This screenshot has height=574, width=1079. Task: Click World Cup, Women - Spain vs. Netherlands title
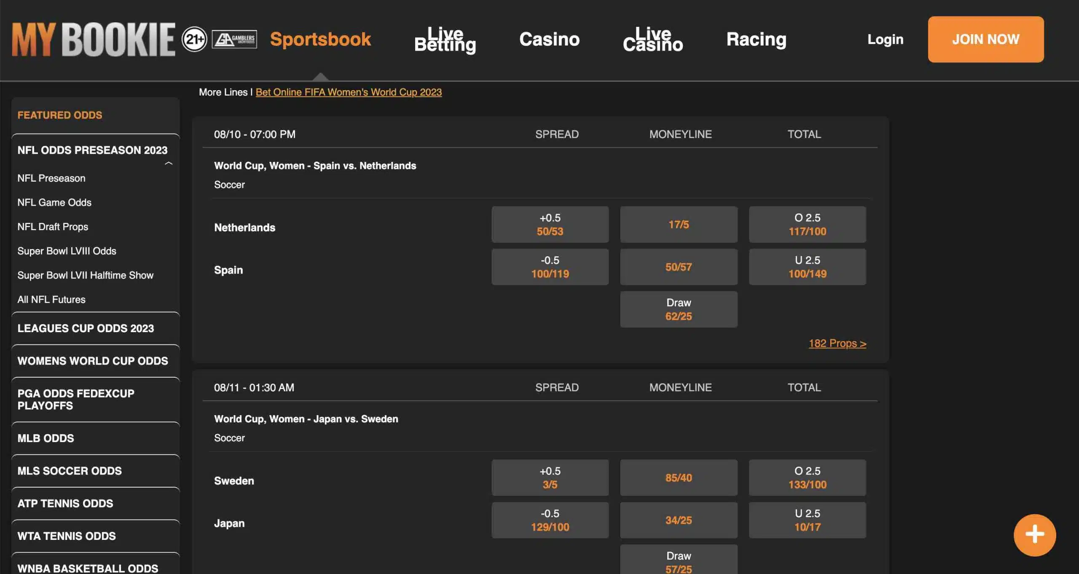pos(315,166)
